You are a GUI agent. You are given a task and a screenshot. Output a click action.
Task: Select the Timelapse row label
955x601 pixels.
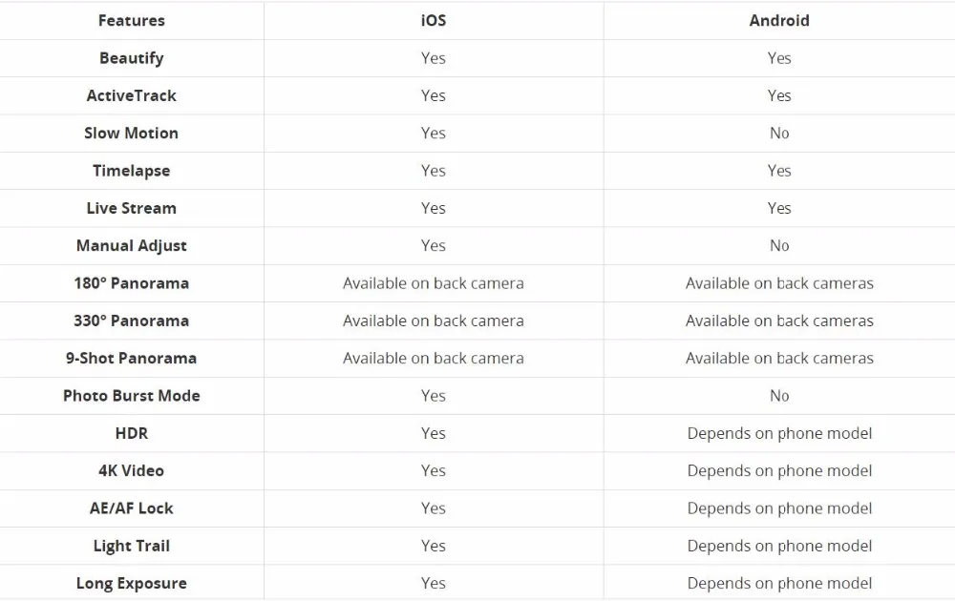(132, 171)
